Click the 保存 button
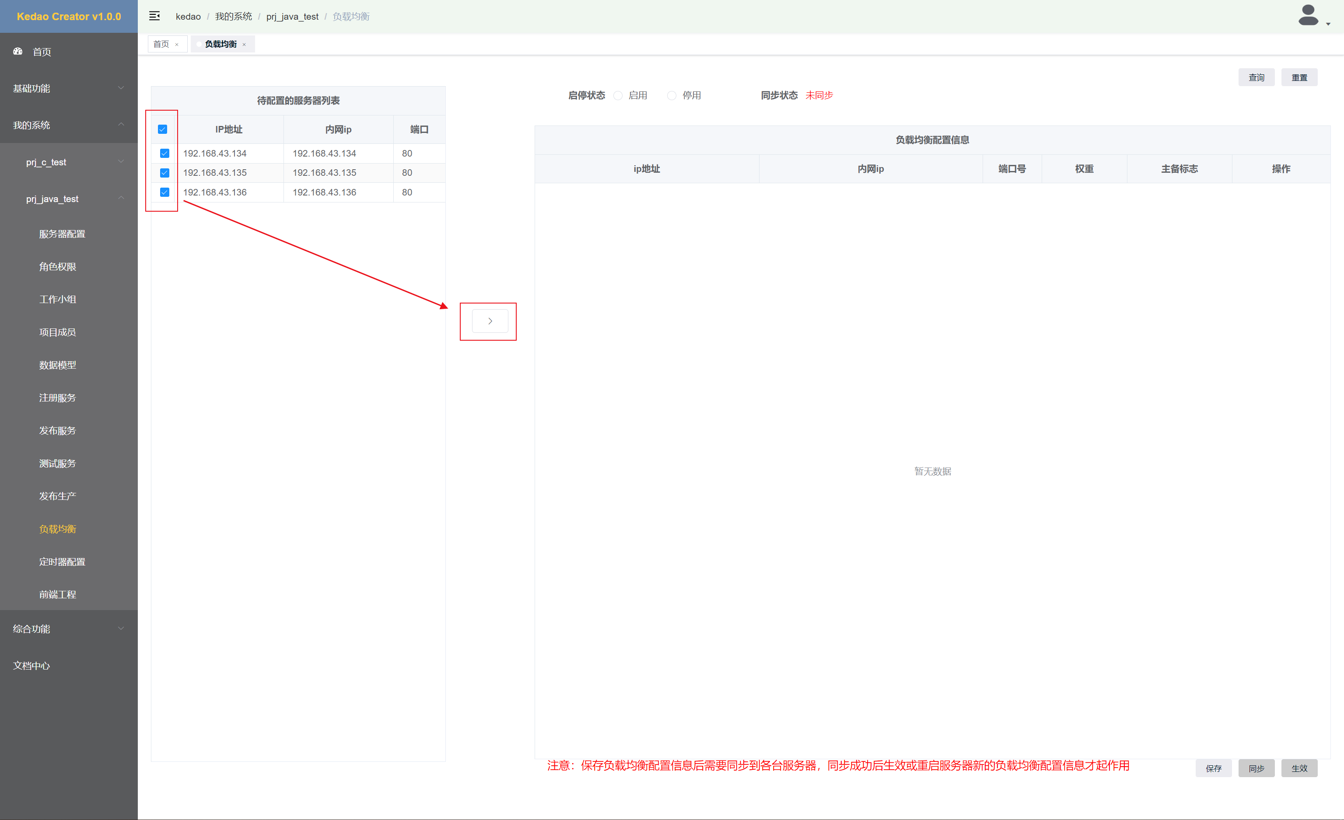This screenshot has height=820, width=1344. [1213, 768]
